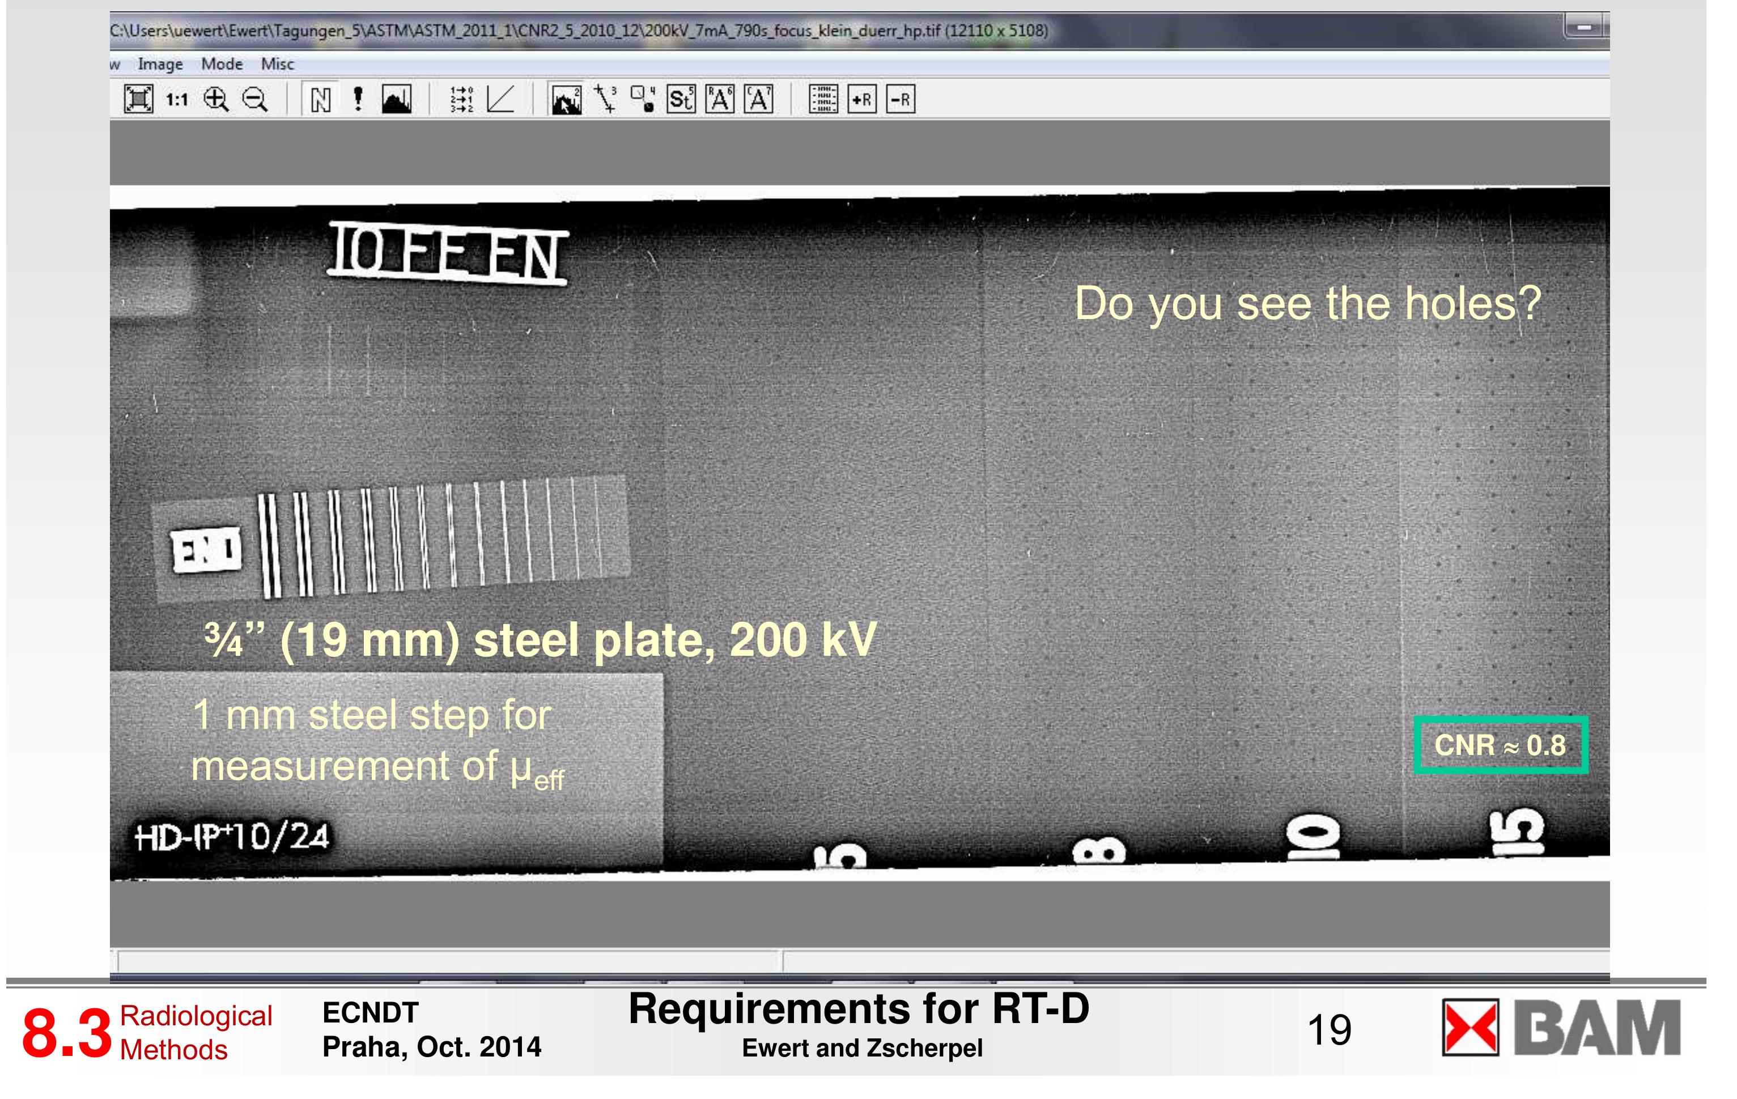Select the line profile measurement tool
1737x1099 pixels.
pyautogui.click(x=606, y=101)
